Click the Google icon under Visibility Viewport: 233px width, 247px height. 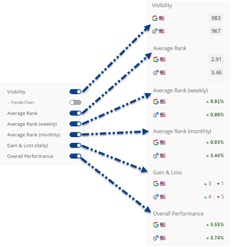tap(155, 18)
